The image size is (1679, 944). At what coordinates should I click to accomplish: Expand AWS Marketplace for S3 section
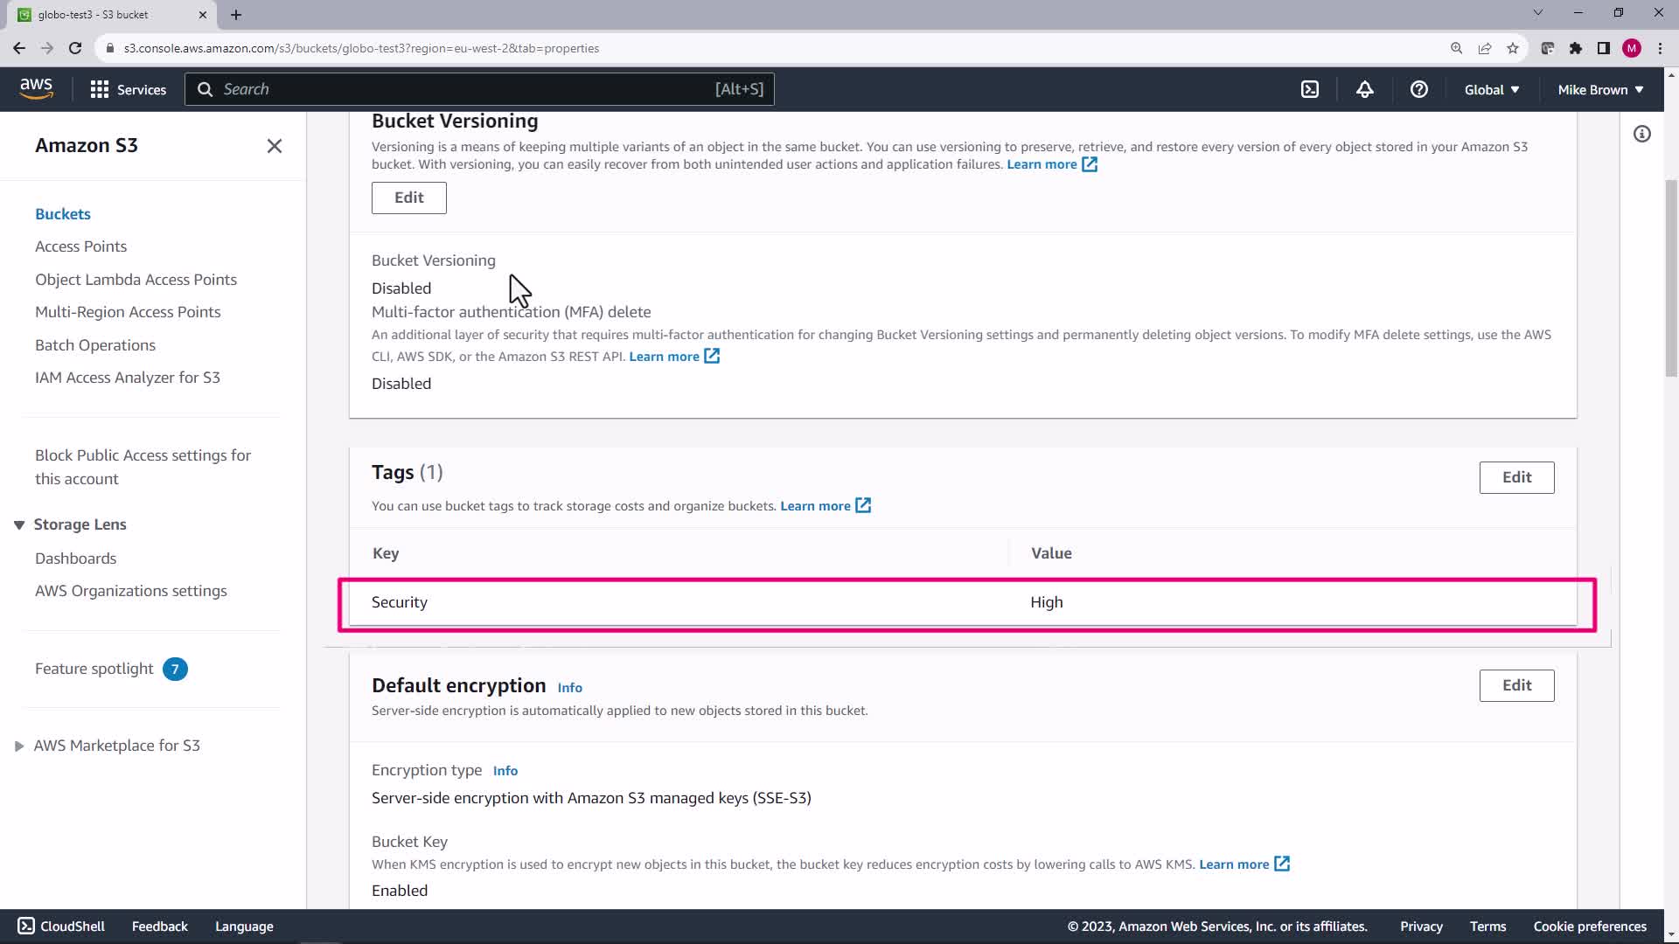tap(19, 746)
